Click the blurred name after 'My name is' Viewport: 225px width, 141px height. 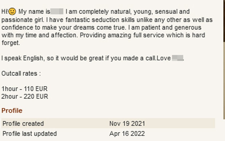pos(57,12)
